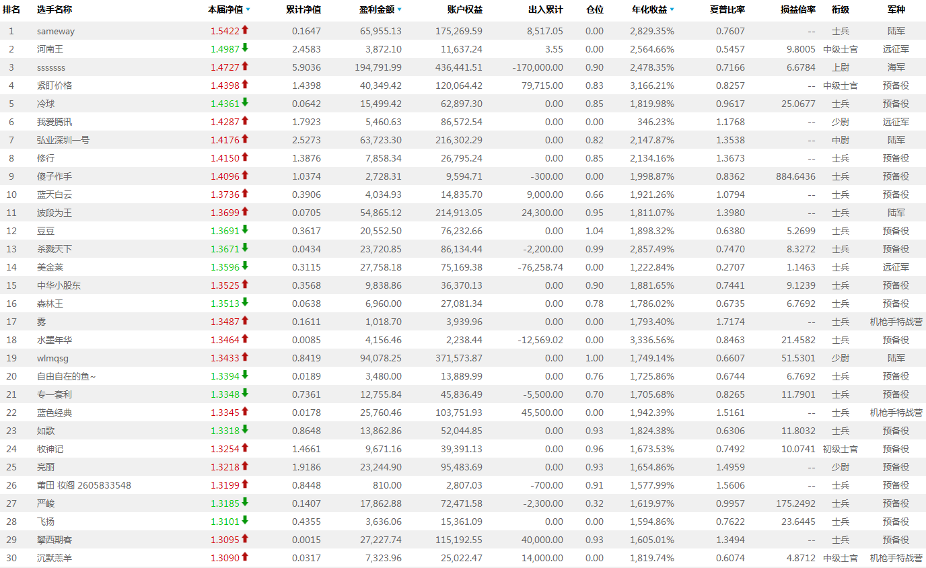
Task: Select the 中尉 rank cell
Action: click(841, 140)
